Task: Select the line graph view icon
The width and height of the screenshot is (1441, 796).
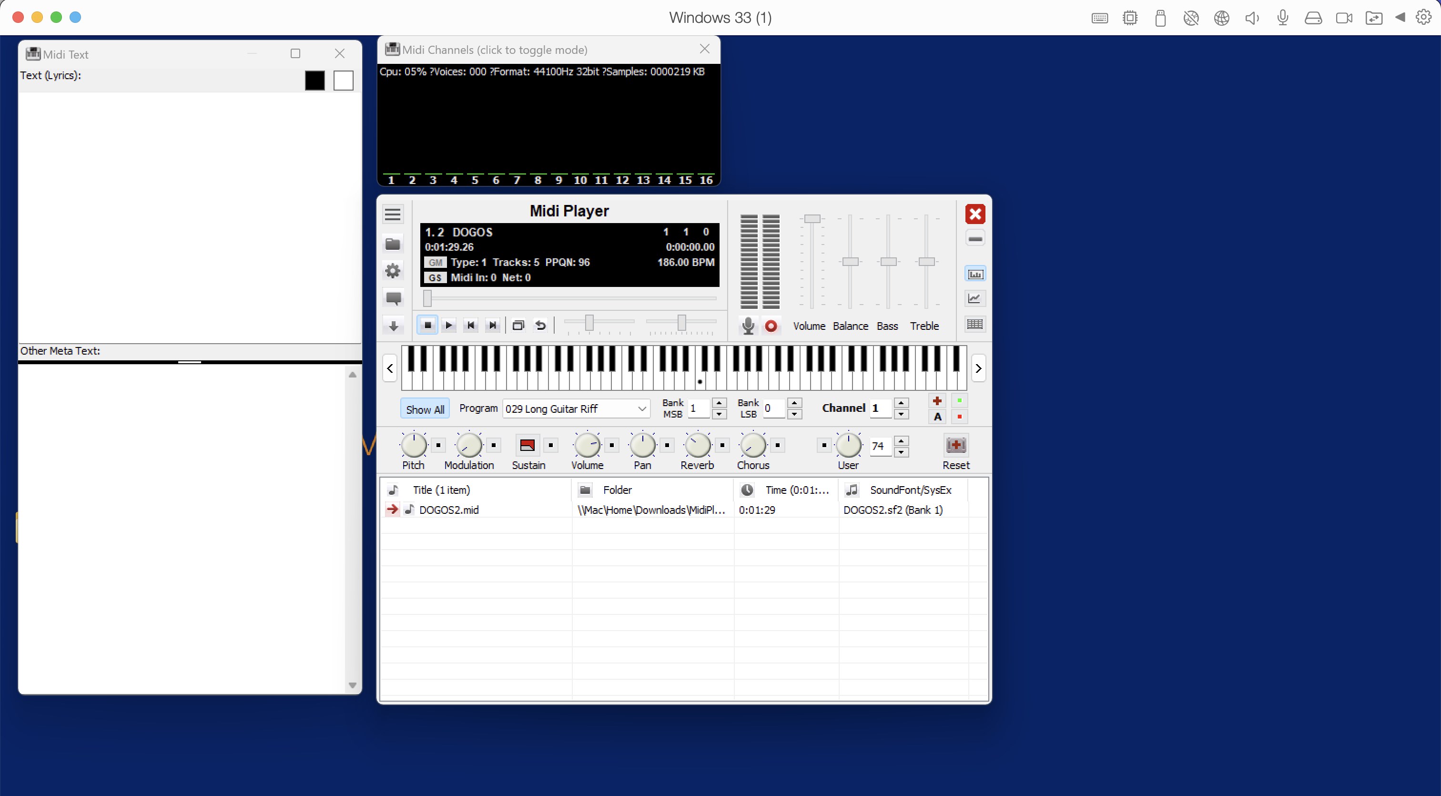Action: 974,299
